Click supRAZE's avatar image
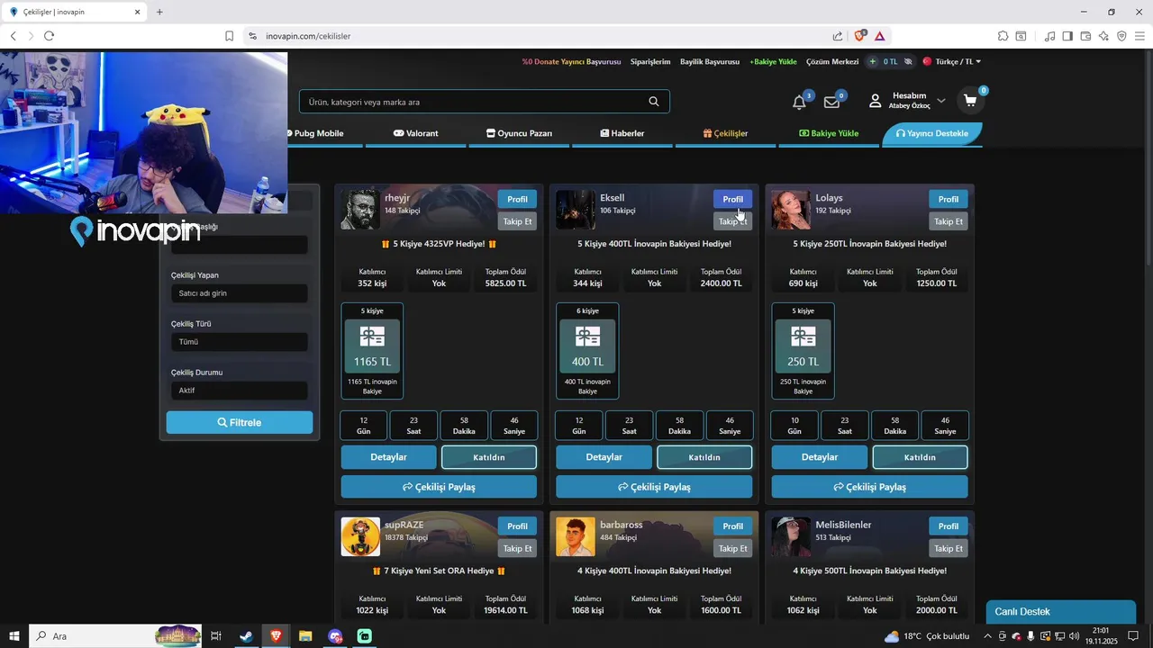Image resolution: width=1153 pixels, height=648 pixels. (x=360, y=536)
